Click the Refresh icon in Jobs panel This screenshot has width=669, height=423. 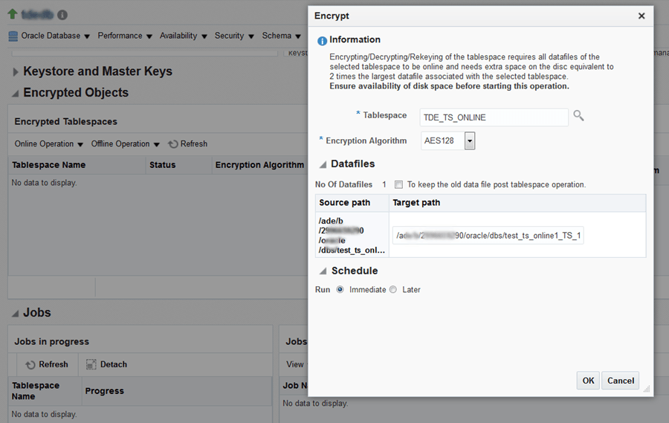click(x=30, y=364)
